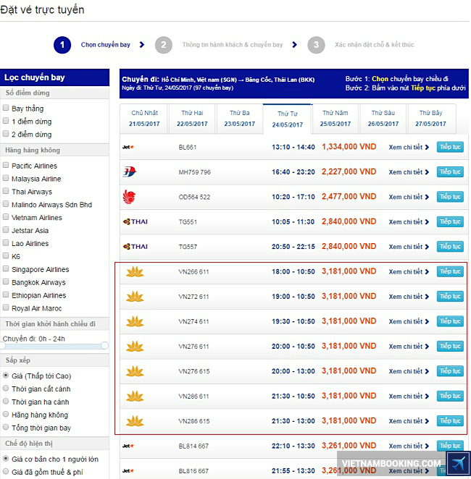Select Giá (Thấp tới Cao) sort option

click(6, 375)
